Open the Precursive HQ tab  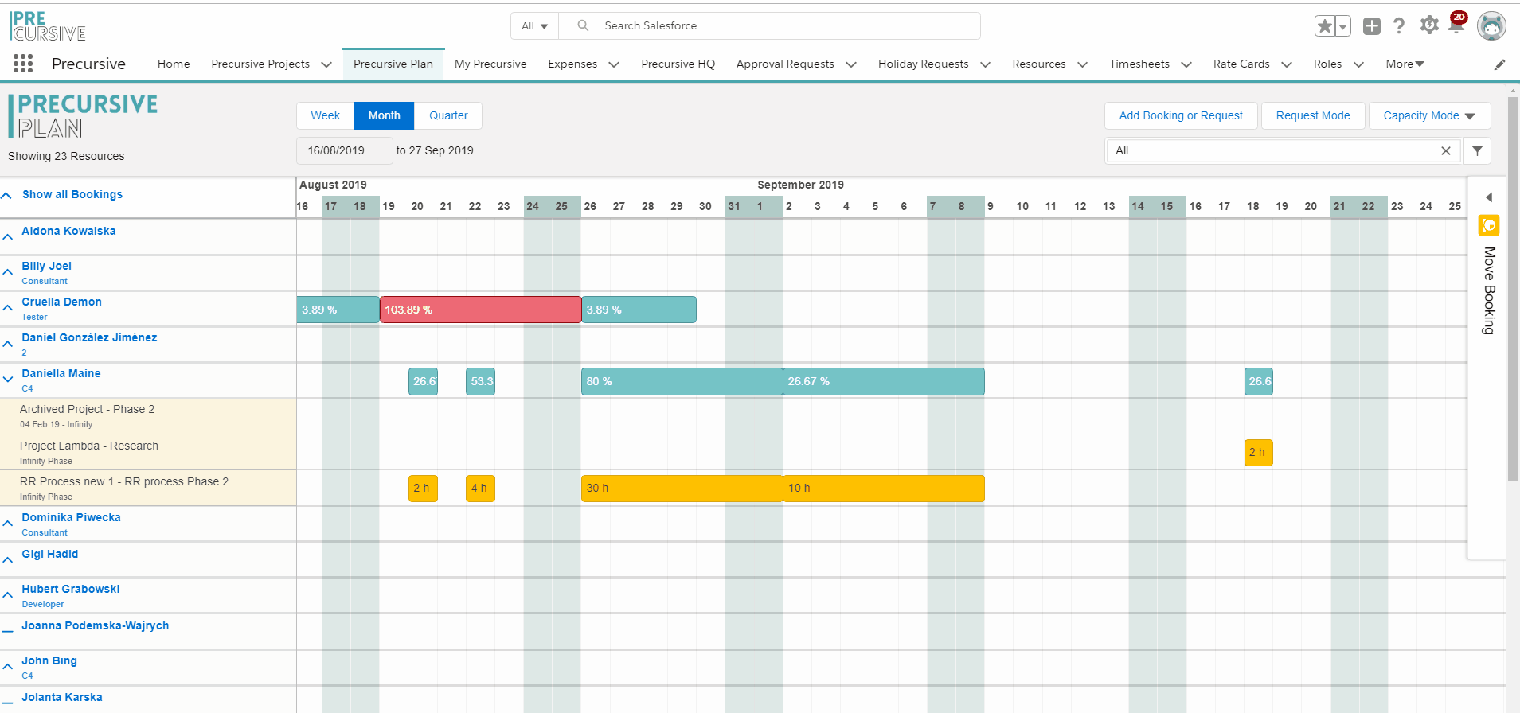(x=678, y=64)
